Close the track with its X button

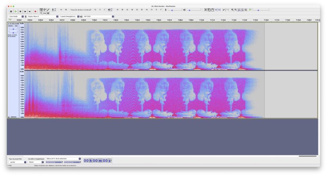(8, 23)
